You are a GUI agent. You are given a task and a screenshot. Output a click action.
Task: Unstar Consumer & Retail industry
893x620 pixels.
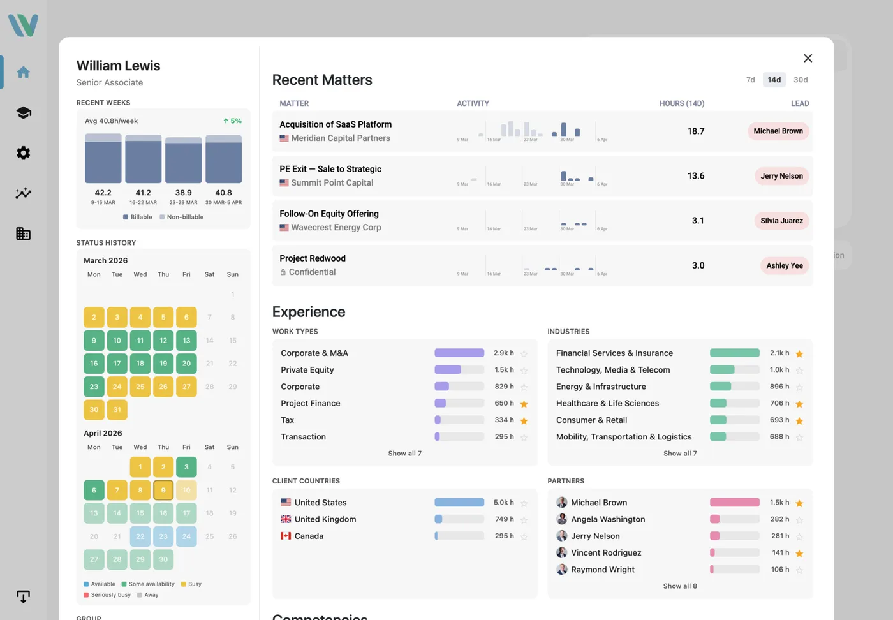coord(799,420)
